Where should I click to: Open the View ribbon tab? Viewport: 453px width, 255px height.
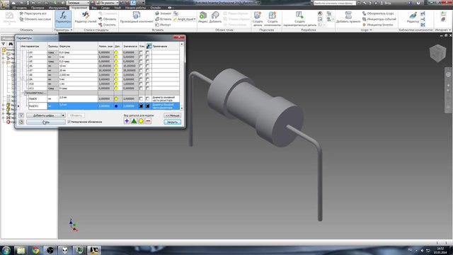point(94,8)
